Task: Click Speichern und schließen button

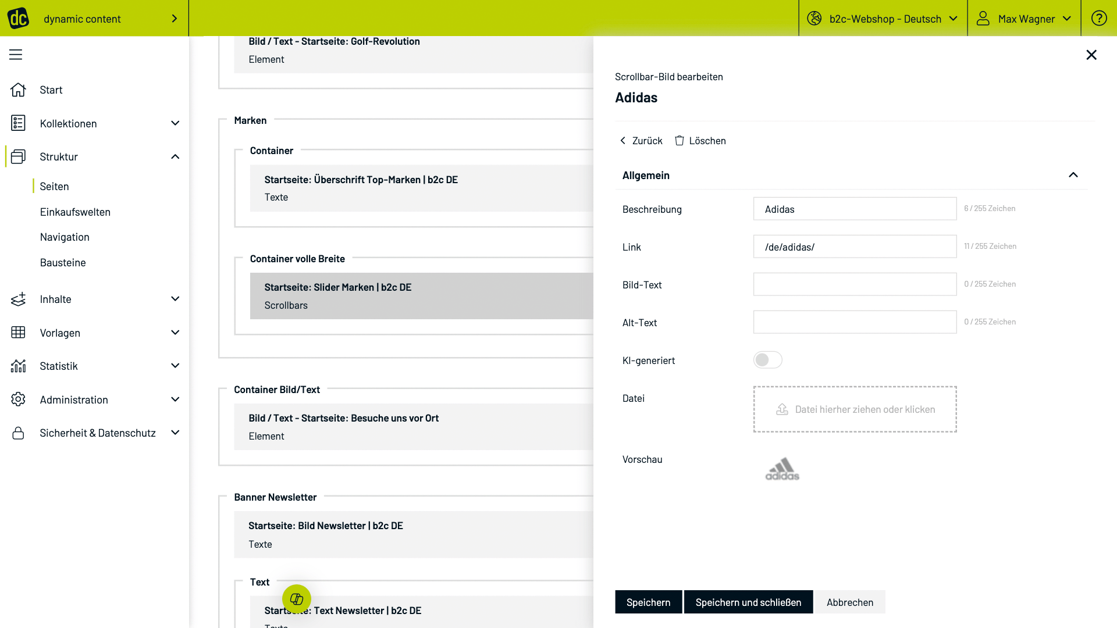Action: click(748, 602)
